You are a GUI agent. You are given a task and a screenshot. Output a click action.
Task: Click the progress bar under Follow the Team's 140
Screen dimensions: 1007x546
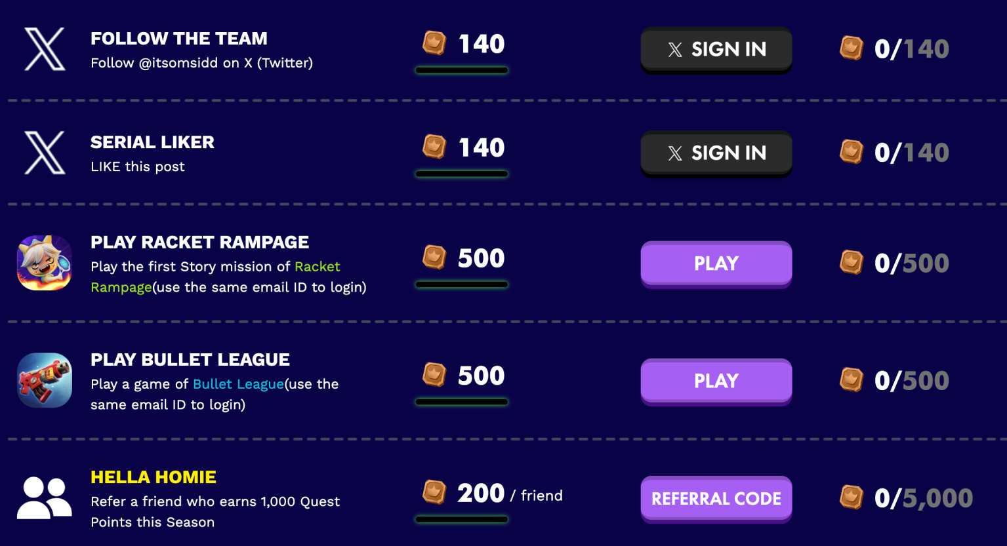[x=461, y=70]
